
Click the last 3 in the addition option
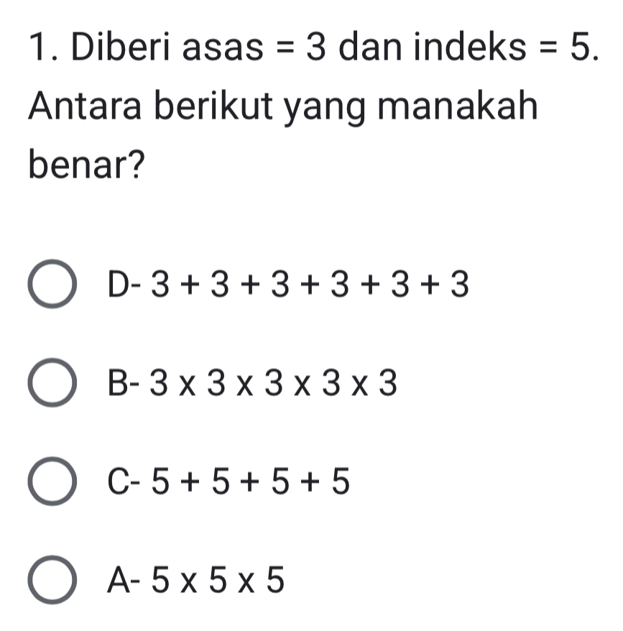click(x=459, y=284)
